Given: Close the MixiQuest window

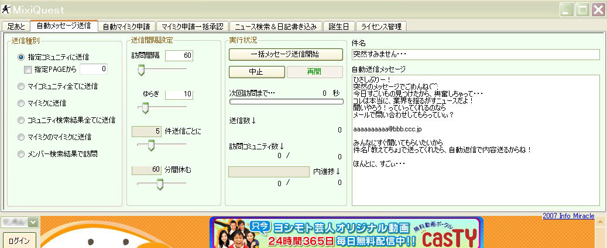Looking at the screenshot, I should (x=597, y=9).
